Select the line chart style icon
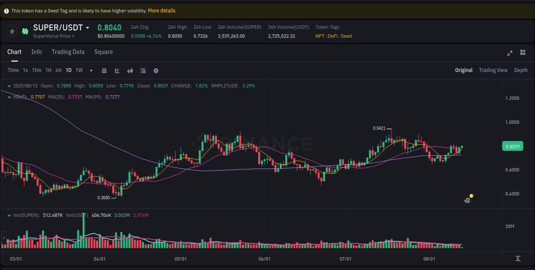 (x=117, y=70)
